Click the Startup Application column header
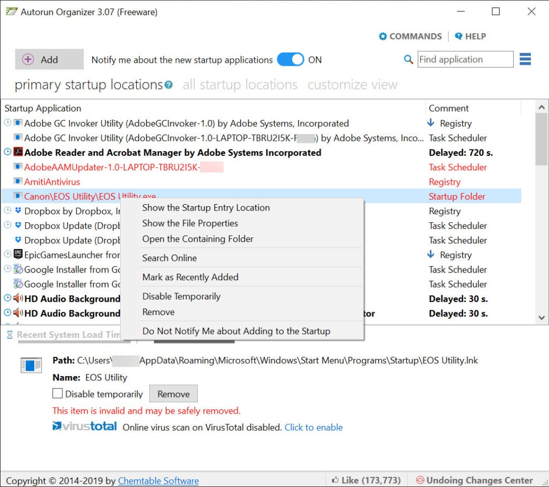This screenshot has width=549, height=487. (x=213, y=108)
